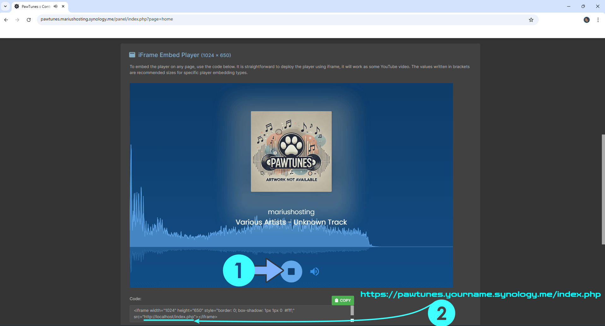The height and width of the screenshot is (326, 605).
Task: Click inside the iframe embed code box
Action: click(x=241, y=314)
